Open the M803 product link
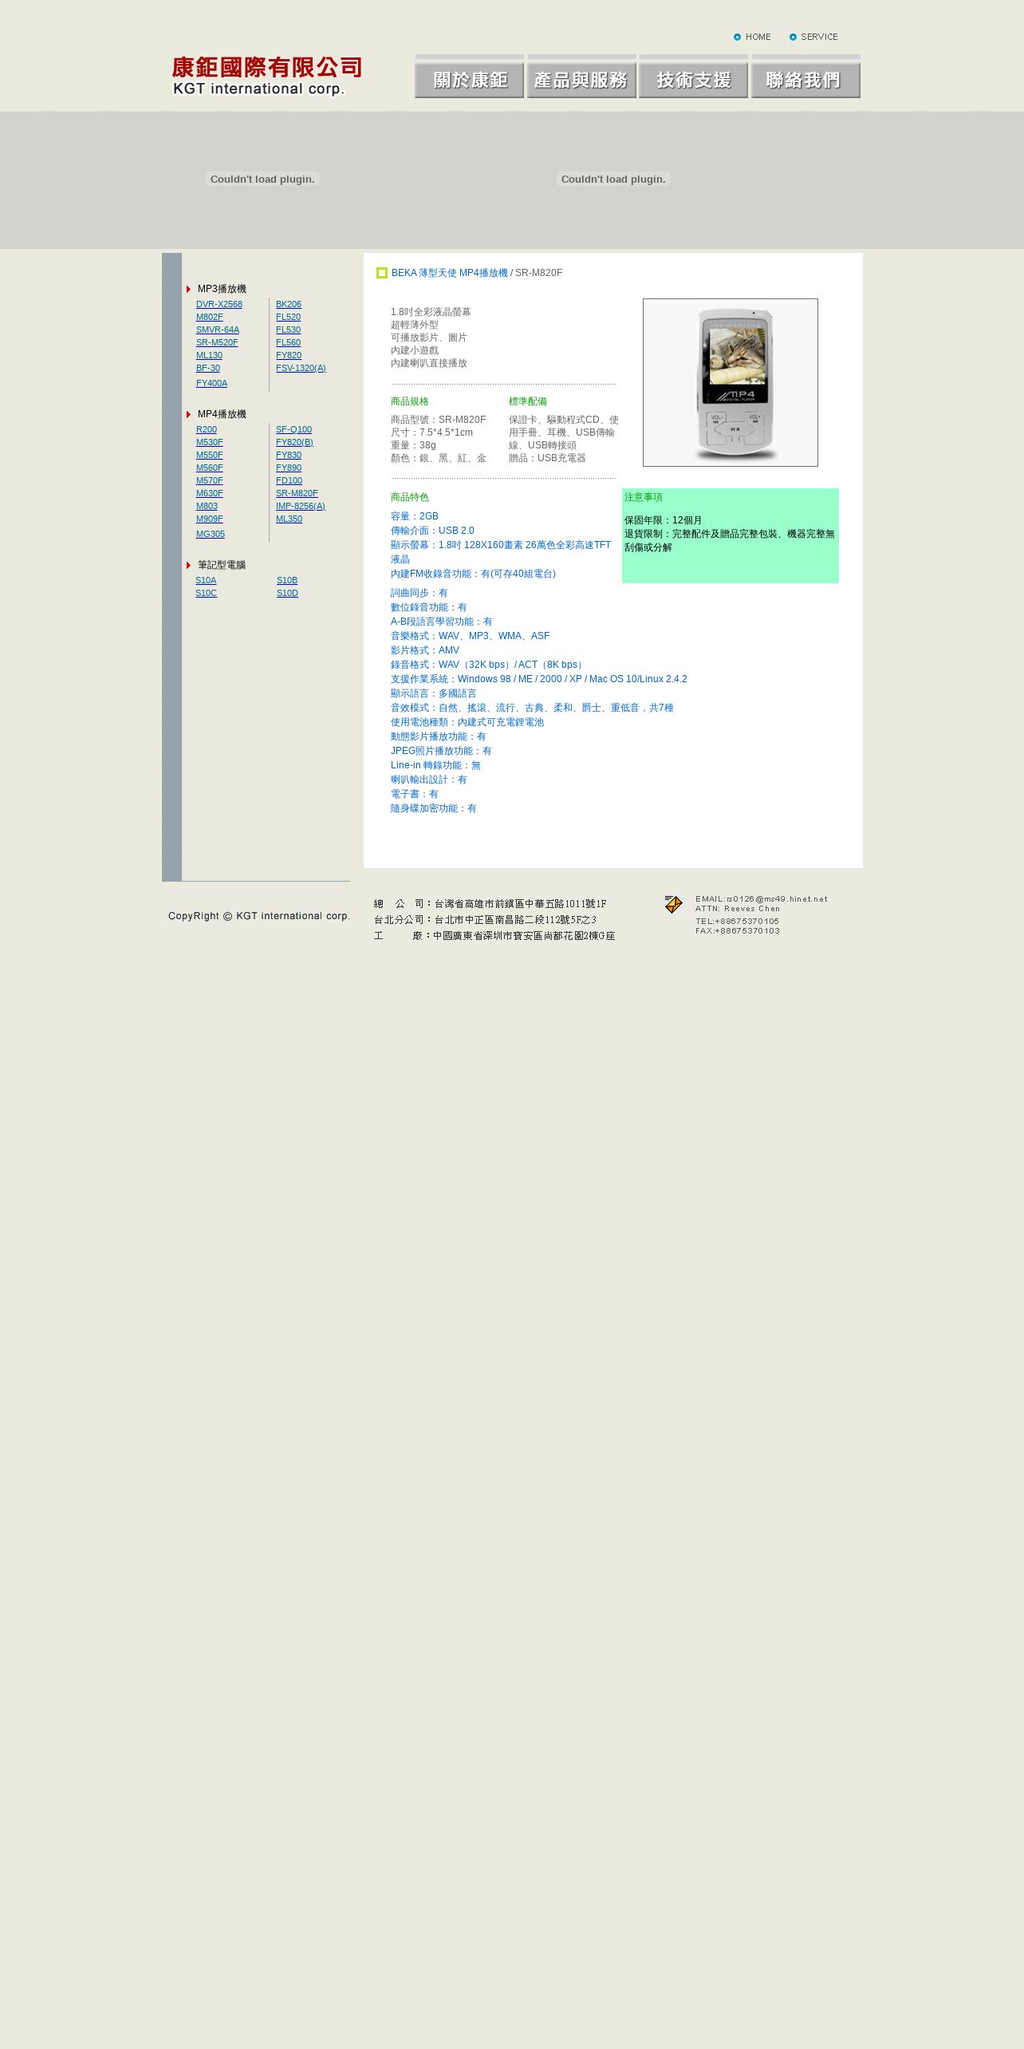Image resolution: width=1024 pixels, height=2049 pixels. pyautogui.click(x=207, y=506)
